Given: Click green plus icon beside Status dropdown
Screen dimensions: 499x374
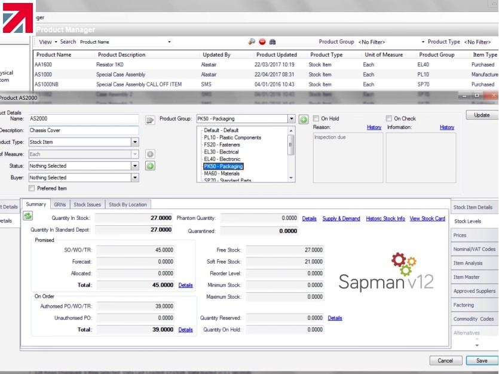Looking at the screenshot, I should 150,165.
